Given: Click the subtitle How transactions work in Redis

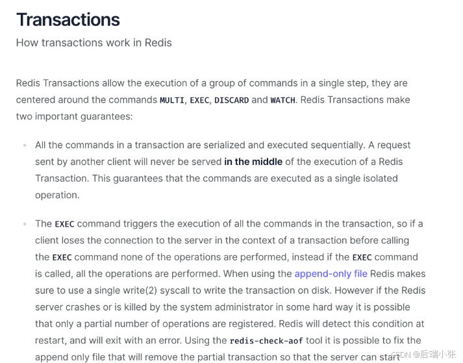Looking at the screenshot, I should 94,43.
